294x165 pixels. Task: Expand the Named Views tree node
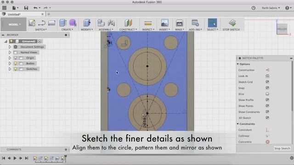click(x=10, y=52)
